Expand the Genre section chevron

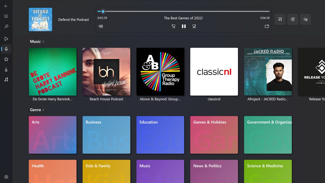[43, 110]
